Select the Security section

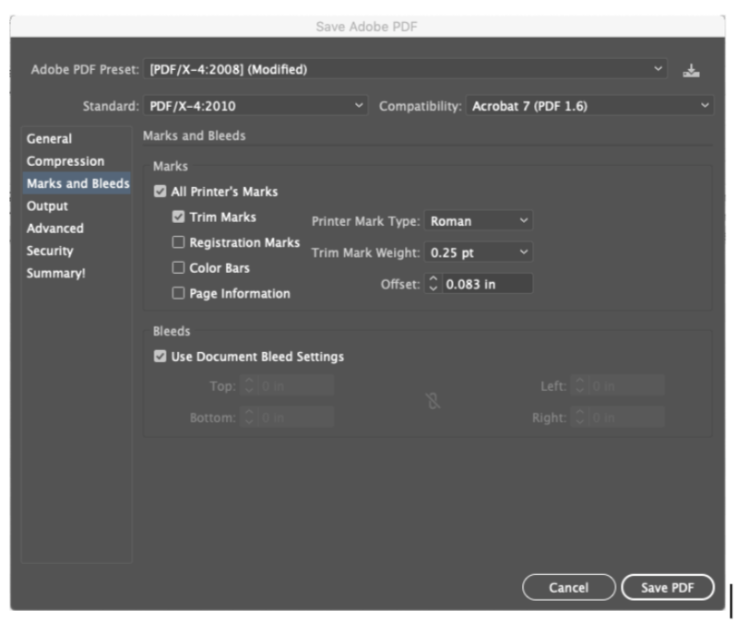50,251
